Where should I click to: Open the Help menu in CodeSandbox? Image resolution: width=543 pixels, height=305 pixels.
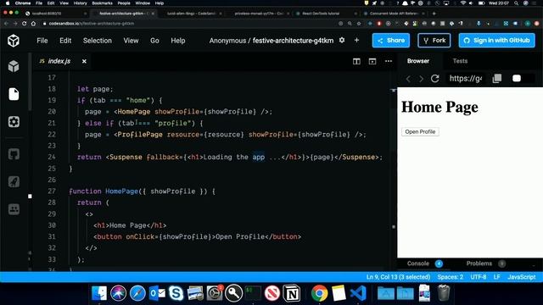coord(178,41)
